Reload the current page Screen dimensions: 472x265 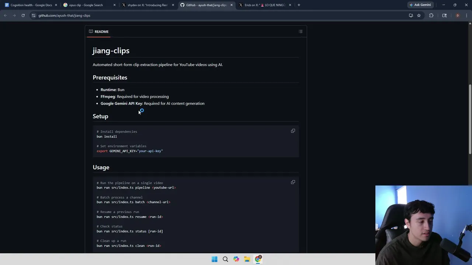(x=23, y=15)
